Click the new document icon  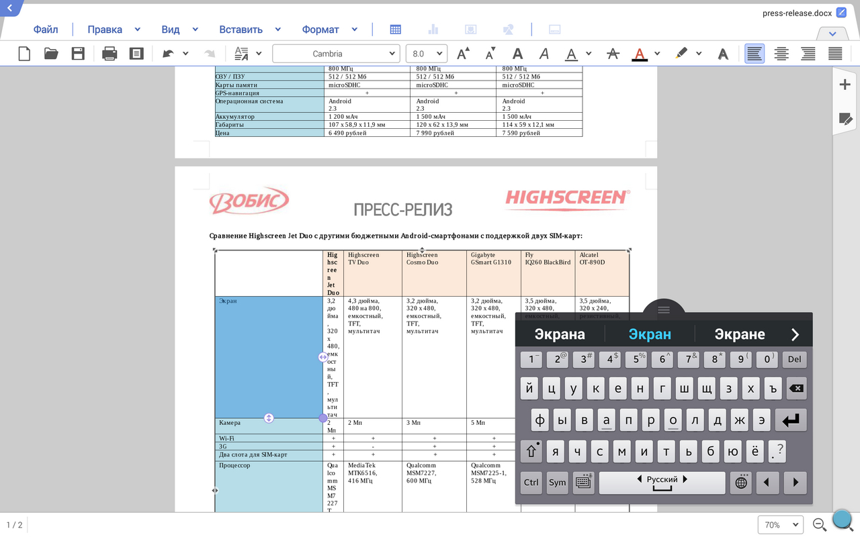[24, 54]
